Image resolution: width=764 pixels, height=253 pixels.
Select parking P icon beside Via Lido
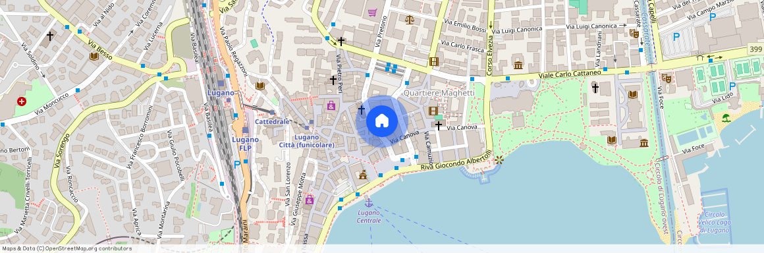pyautogui.click(x=732, y=86)
